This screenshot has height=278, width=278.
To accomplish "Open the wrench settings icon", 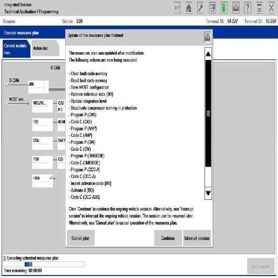I will [x=201, y=8].
